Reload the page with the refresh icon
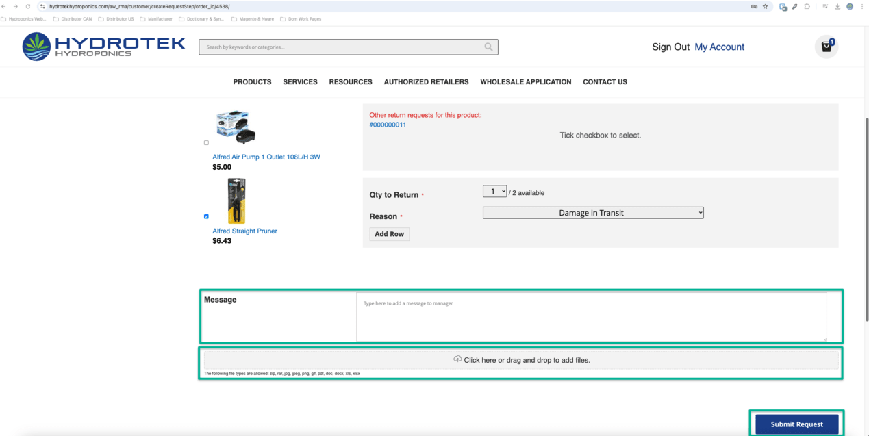869x436 pixels. (x=28, y=6)
